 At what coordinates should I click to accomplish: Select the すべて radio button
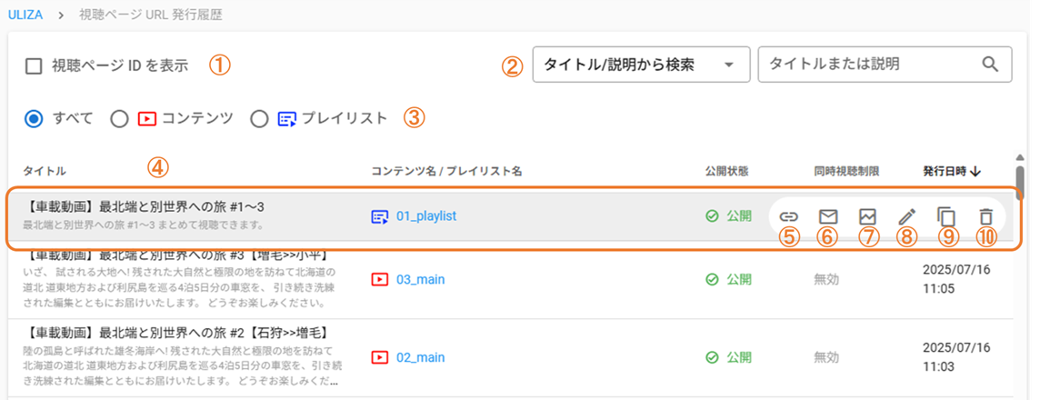(33, 119)
